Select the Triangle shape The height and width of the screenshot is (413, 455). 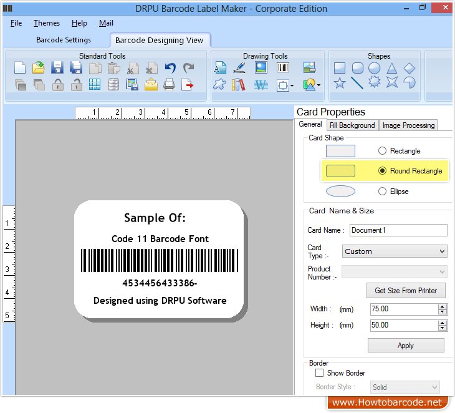click(x=392, y=68)
